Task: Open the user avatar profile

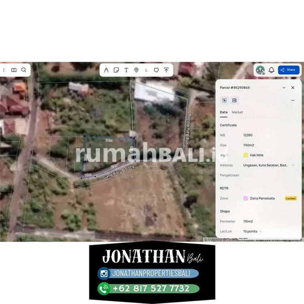Action: point(260,70)
